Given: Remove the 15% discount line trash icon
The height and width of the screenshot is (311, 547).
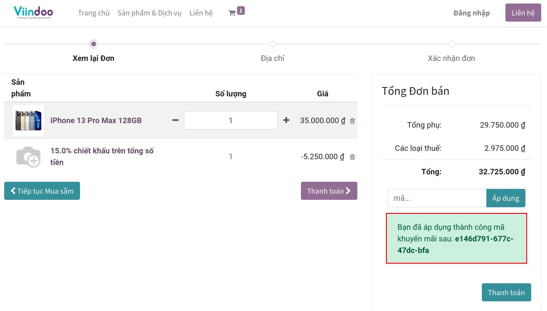Looking at the screenshot, I should [x=353, y=157].
